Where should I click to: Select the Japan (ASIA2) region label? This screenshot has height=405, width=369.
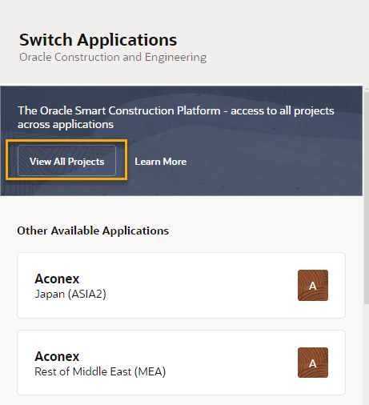coord(70,295)
